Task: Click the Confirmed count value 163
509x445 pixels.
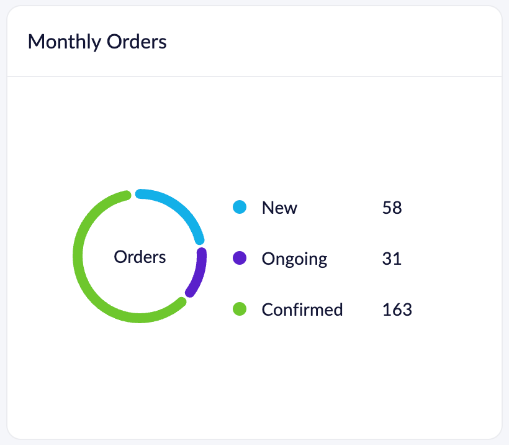Action: (397, 309)
